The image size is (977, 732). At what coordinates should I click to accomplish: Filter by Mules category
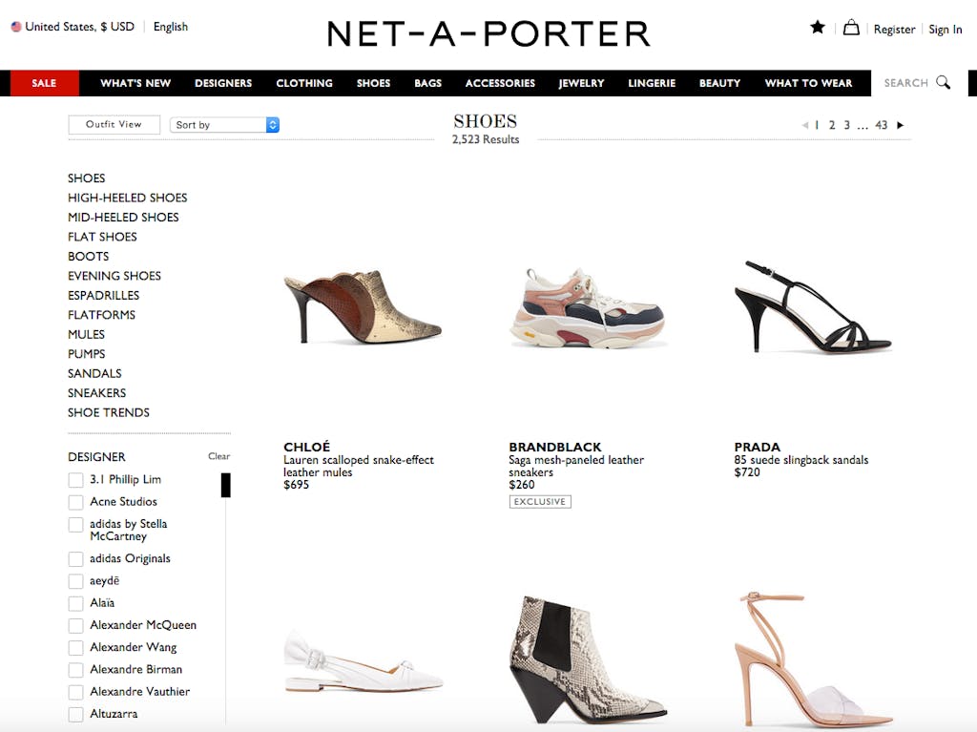(86, 334)
